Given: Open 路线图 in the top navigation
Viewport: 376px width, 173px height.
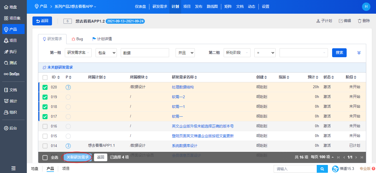Looking at the screenshot, I should (x=212, y=6).
